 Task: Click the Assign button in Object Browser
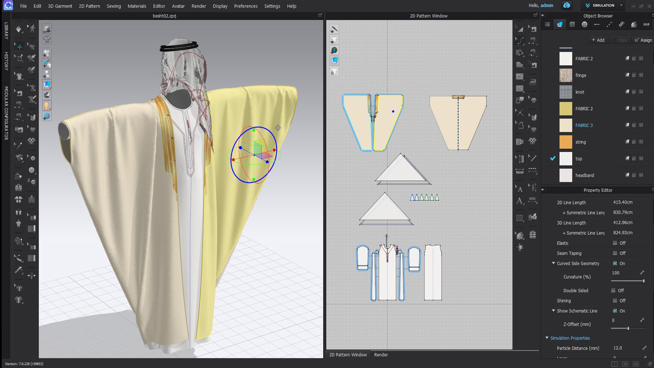click(x=643, y=40)
